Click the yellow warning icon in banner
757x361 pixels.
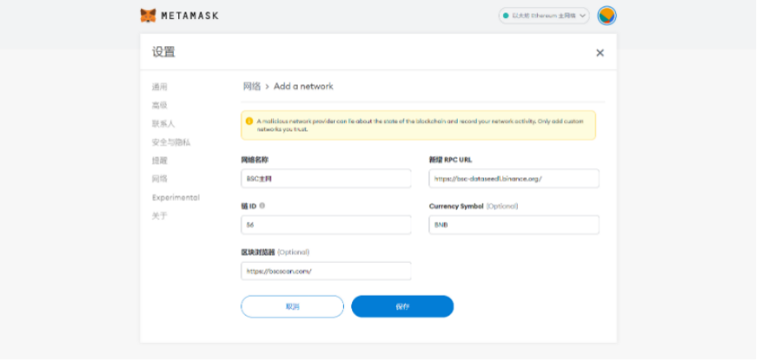pyautogui.click(x=249, y=121)
